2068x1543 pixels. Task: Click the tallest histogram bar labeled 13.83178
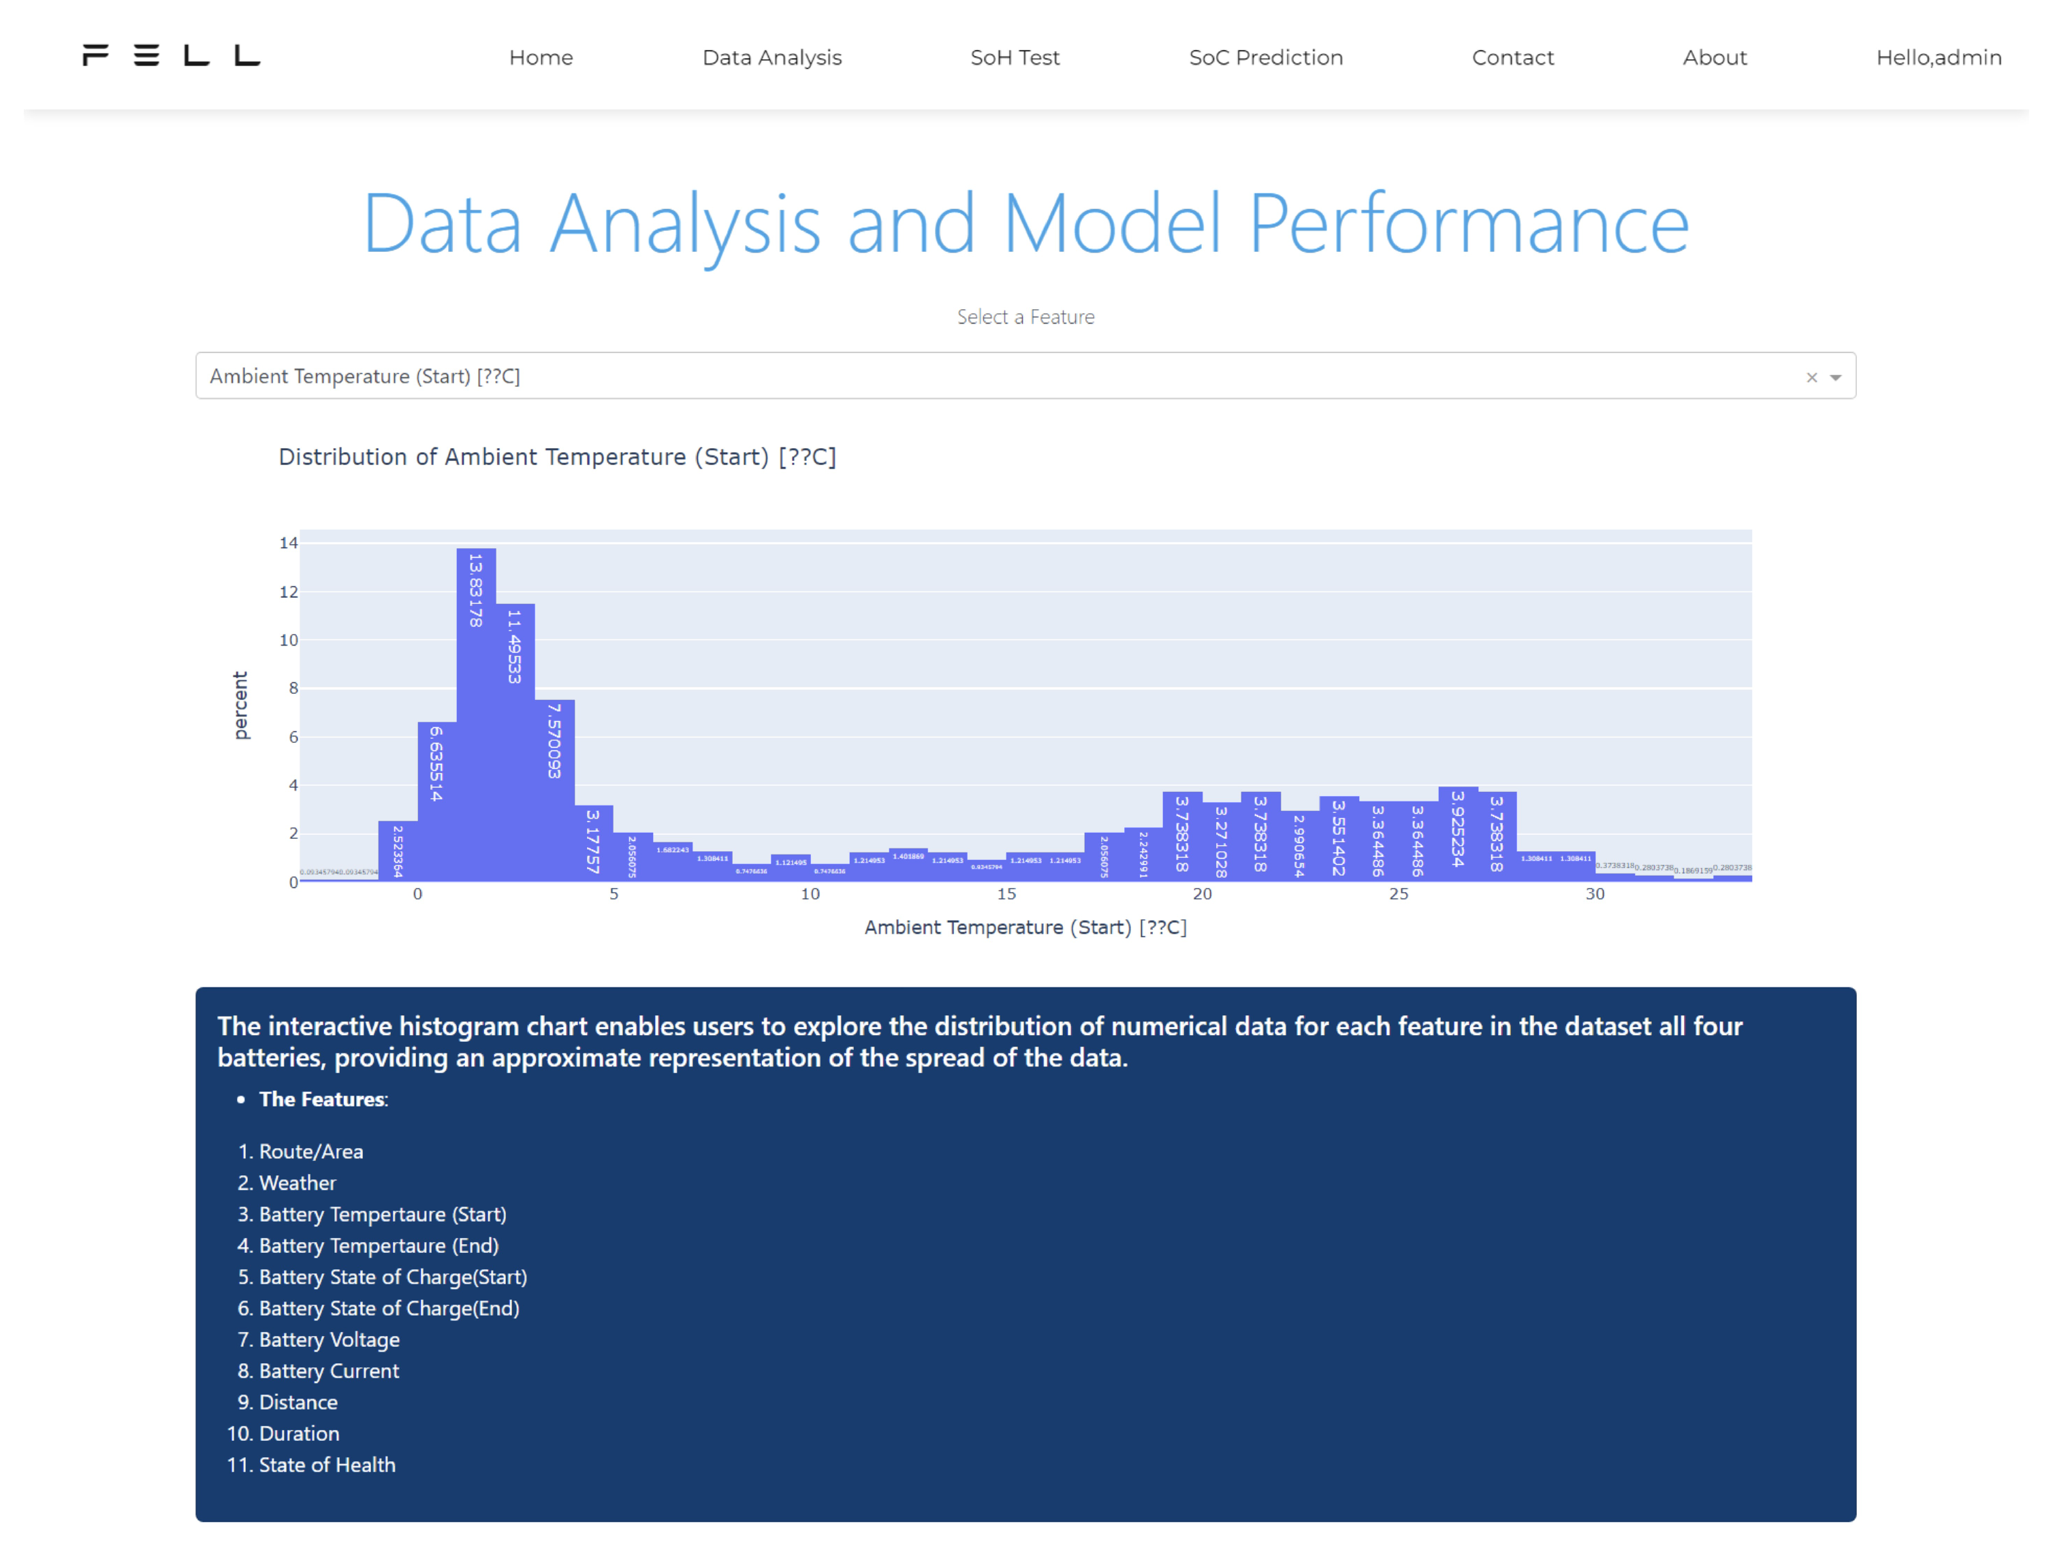tap(475, 714)
